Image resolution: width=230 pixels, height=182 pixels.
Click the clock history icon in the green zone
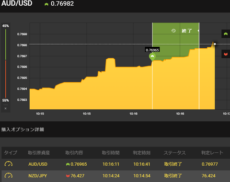(x=173, y=31)
